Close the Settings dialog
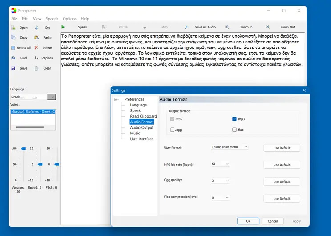 (x=304, y=90)
